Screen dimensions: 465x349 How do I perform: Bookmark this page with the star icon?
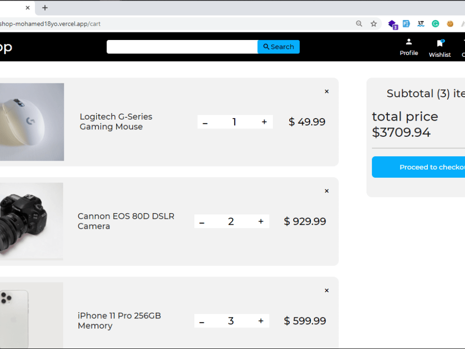pyautogui.click(x=374, y=24)
